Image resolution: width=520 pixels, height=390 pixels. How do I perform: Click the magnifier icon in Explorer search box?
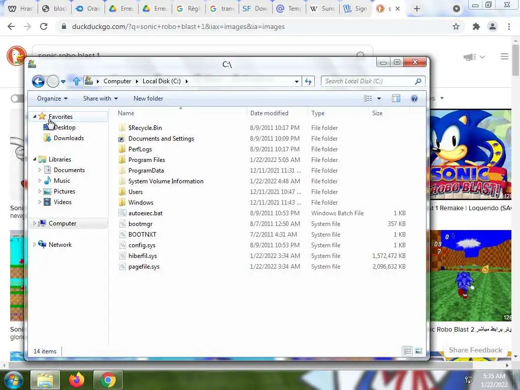[418, 81]
